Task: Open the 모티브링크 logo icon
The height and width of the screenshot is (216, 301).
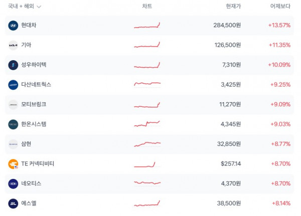Action: [13, 104]
